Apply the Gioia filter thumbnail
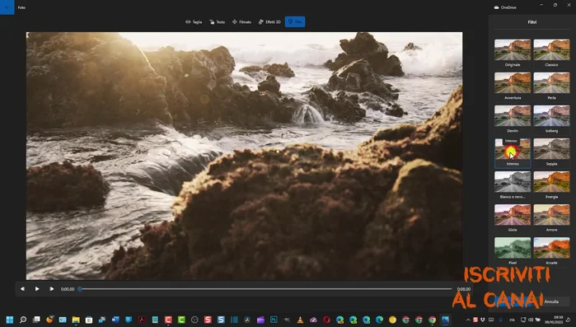The image size is (576, 327). coord(513,215)
